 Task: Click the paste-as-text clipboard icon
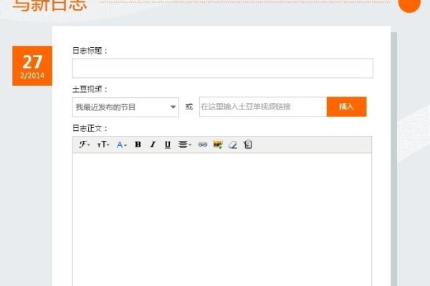[x=248, y=144]
